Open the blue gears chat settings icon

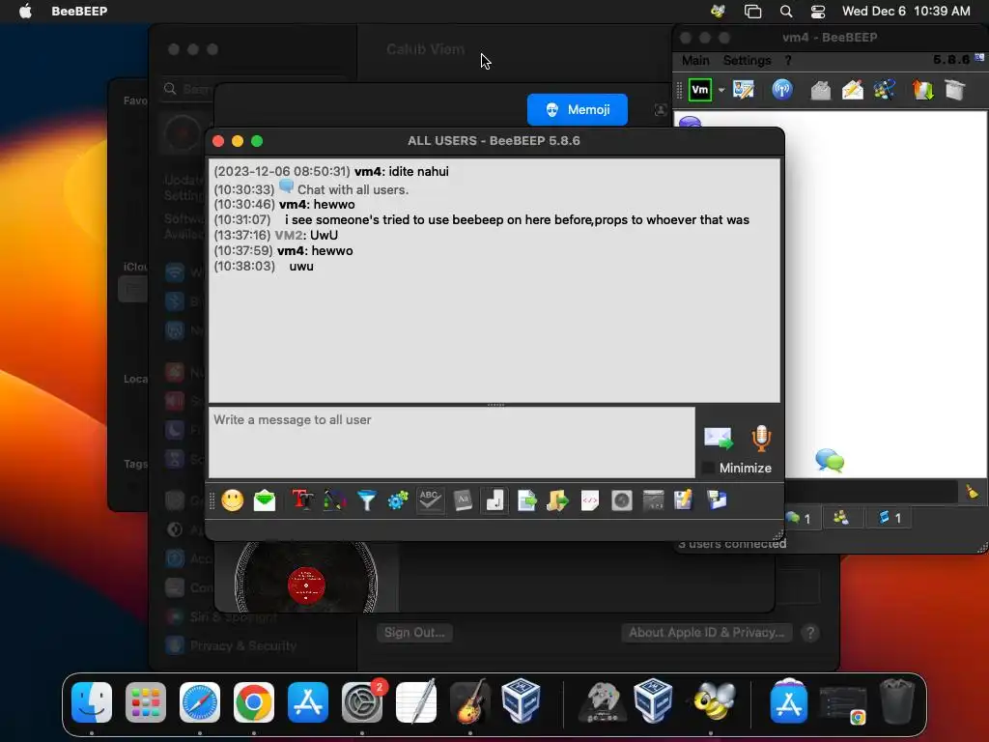(398, 501)
